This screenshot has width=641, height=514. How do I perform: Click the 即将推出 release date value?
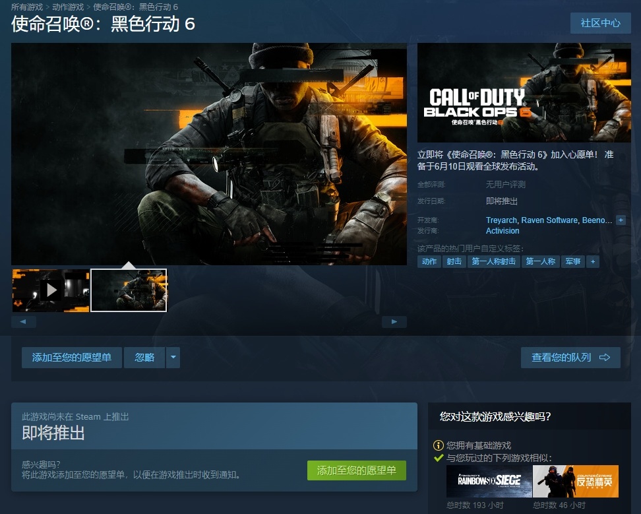tap(502, 201)
